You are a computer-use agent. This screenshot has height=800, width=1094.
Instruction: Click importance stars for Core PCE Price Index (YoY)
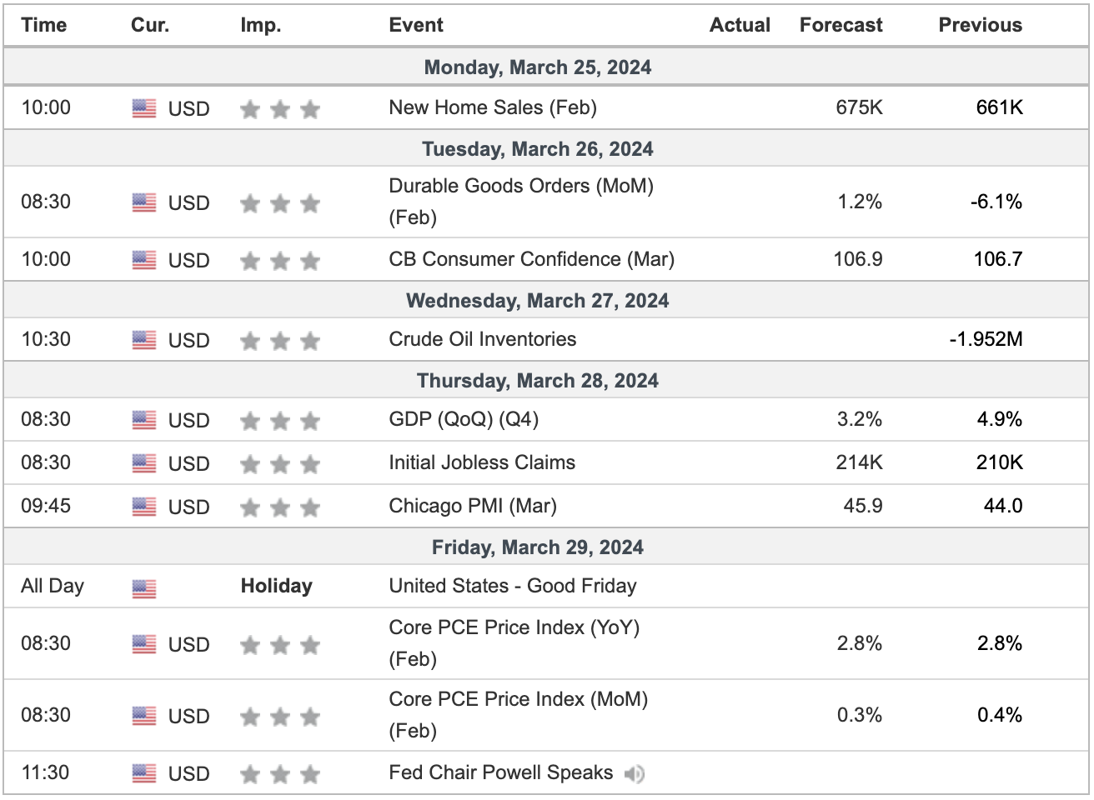[280, 645]
